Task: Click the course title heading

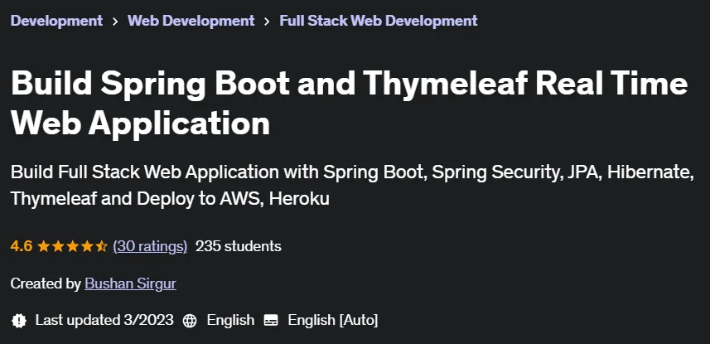Action: coord(349,103)
